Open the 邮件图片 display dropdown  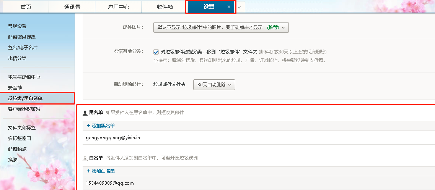(x=221, y=27)
